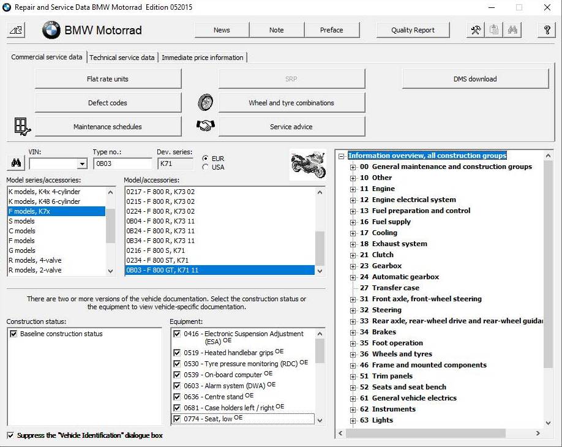Open the Quality Report
This screenshot has width=562, height=447.
pos(413,30)
